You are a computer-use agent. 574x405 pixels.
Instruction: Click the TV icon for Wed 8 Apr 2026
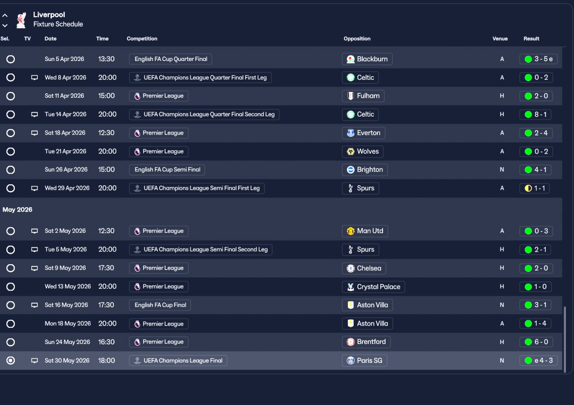click(x=35, y=78)
